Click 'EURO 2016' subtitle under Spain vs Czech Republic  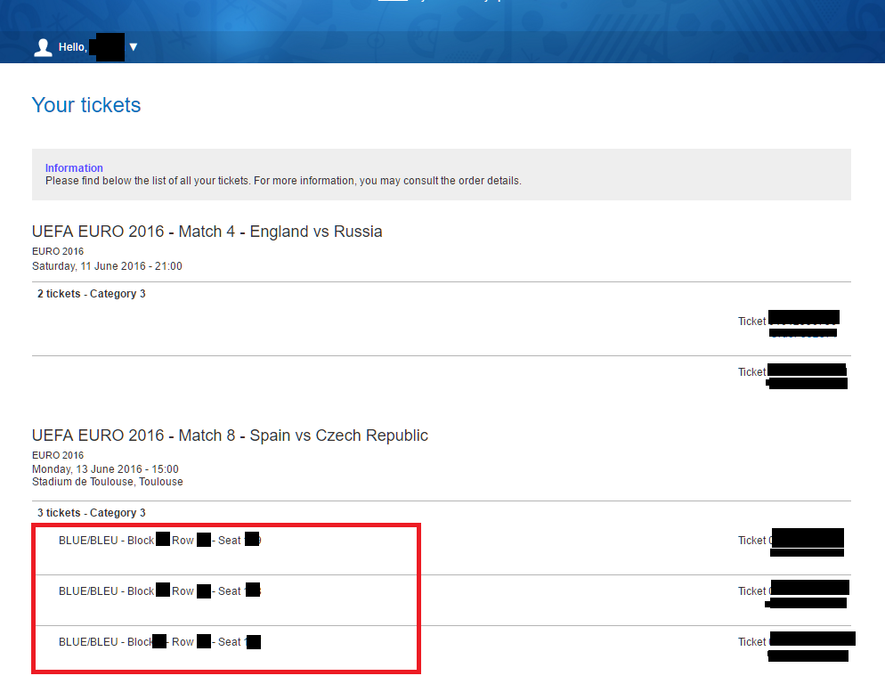coord(58,455)
